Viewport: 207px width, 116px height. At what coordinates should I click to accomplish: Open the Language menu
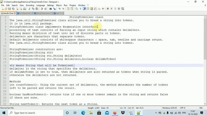click(x=40, y=5)
